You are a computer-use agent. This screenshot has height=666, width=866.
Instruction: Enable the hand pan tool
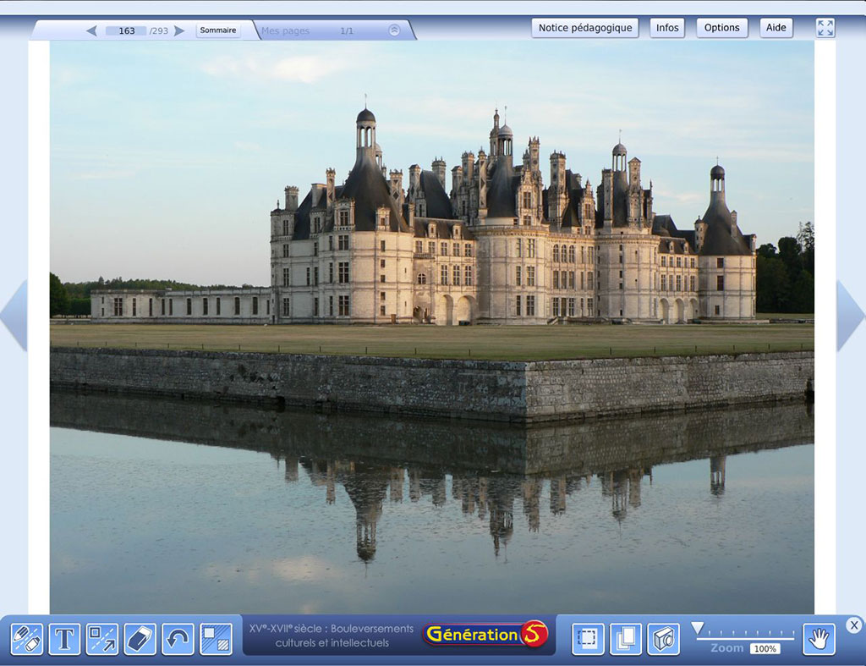pyautogui.click(x=819, y=639)
